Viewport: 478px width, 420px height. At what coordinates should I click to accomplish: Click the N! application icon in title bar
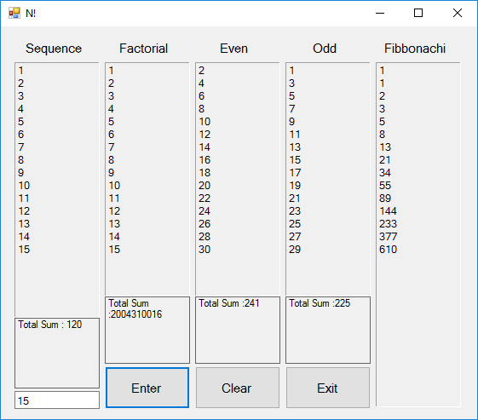pyautogui.click(x=14, y=13)
